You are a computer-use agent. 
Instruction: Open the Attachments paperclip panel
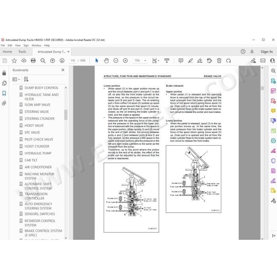tap(4, 103)
